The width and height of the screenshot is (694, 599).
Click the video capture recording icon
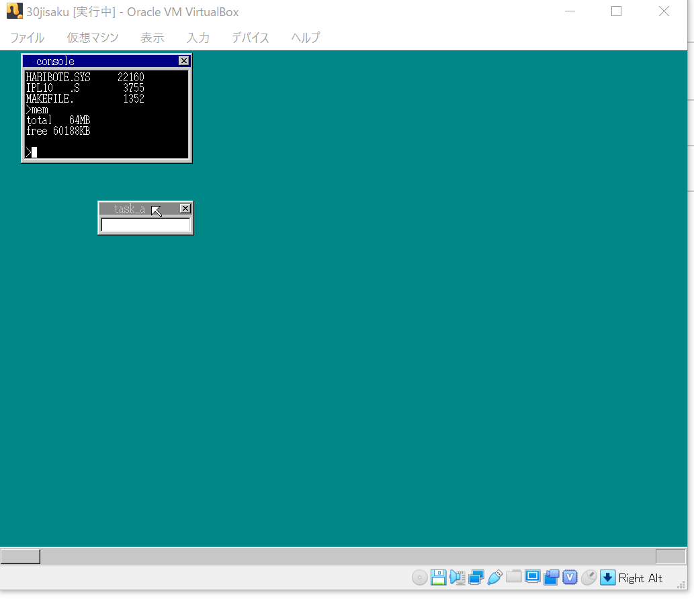(x=552, y=578)
